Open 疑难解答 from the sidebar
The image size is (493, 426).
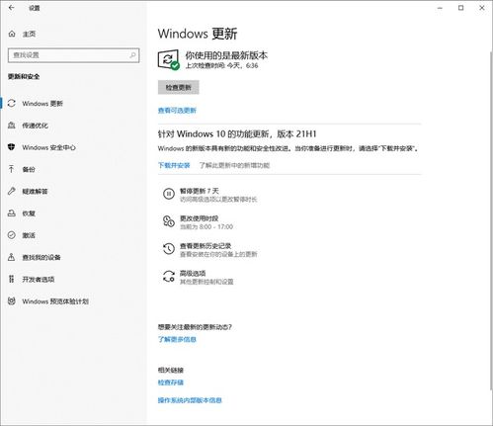coord(35,192)
